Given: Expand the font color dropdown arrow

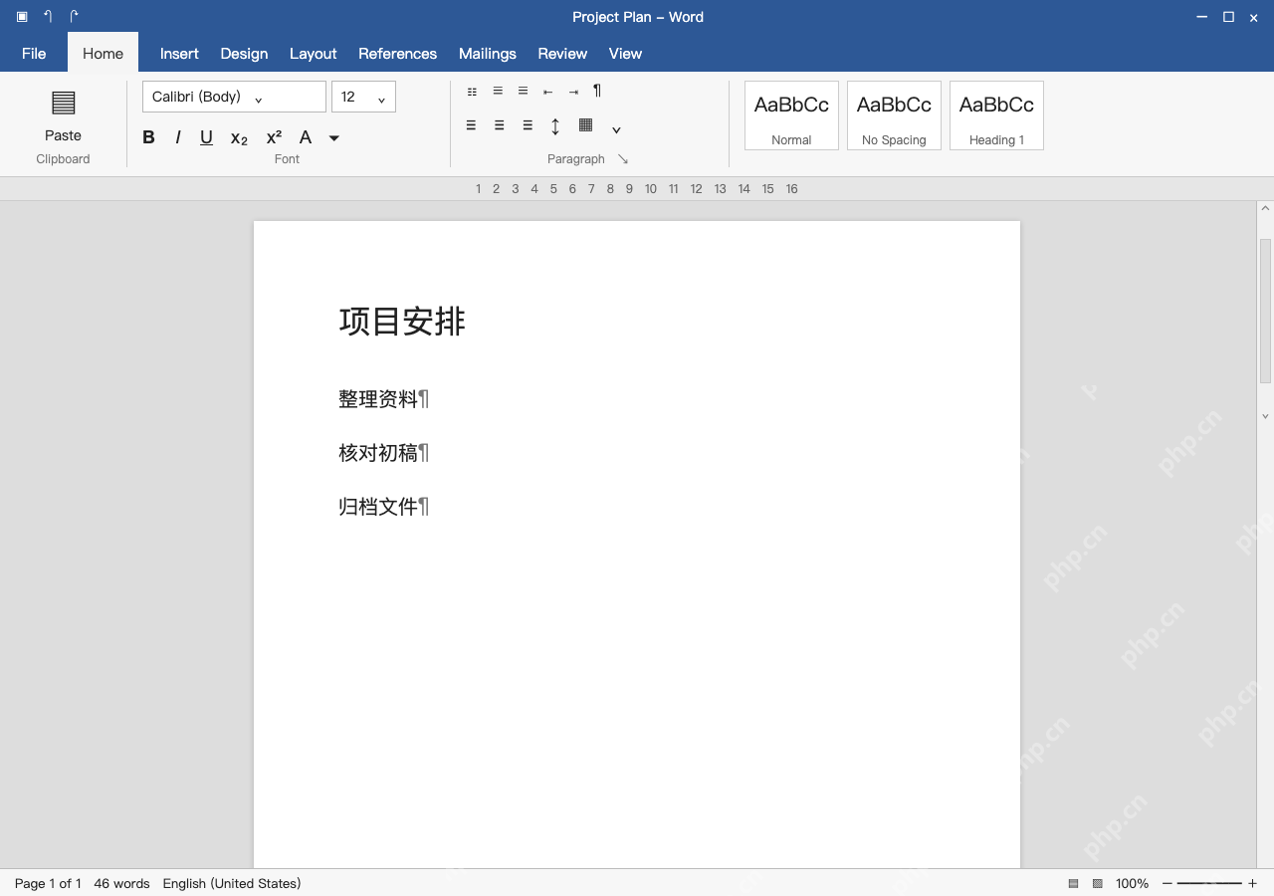Looking at the screenshot, I should pyautogui.click(x=334, y=138).
